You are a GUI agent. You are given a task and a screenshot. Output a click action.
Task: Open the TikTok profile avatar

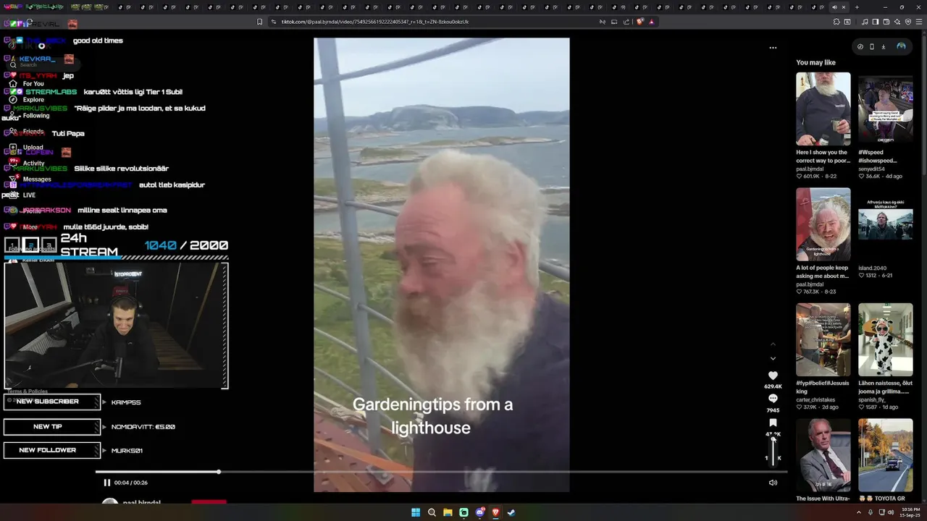[x=901, y=46]
